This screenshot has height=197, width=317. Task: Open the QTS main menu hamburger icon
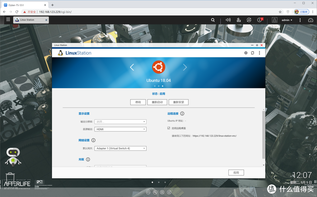coord(8,19)
